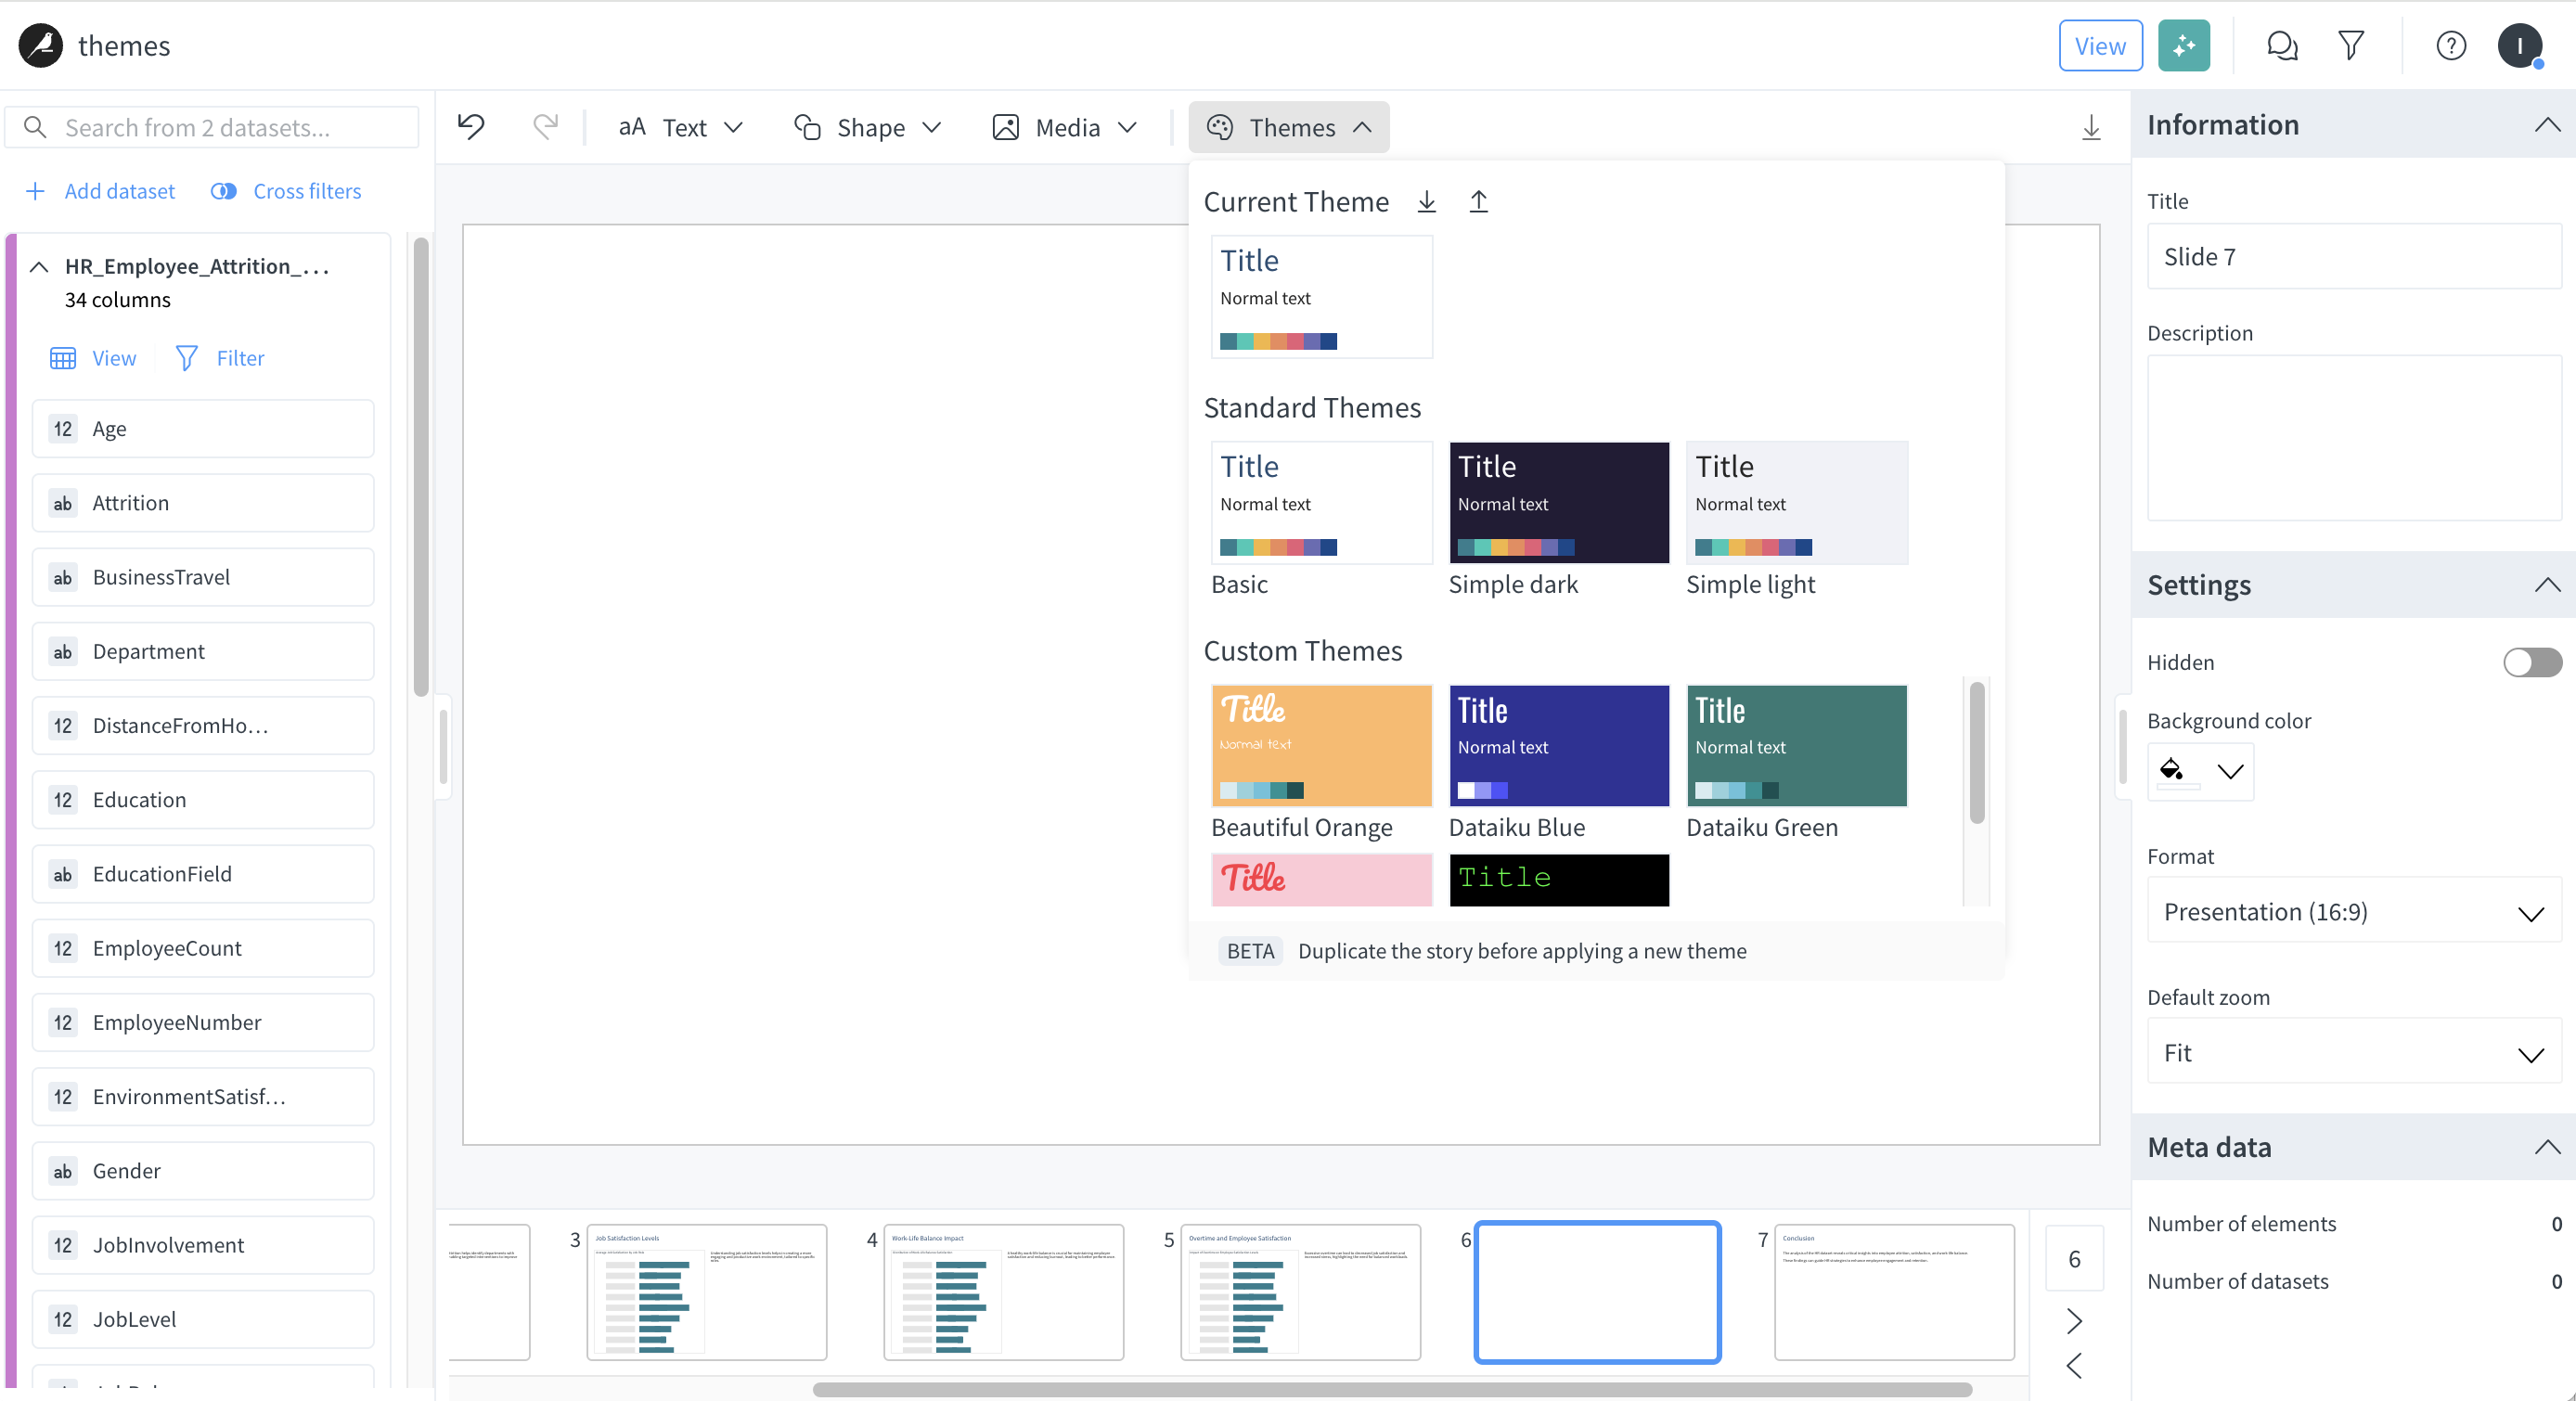Open the comments chat icon
2576x1401 pixels.
pyautogui.click(x=2281, y=46)
